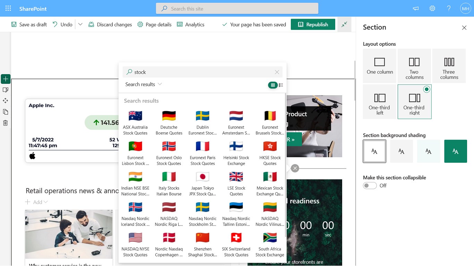The image size is (474, 266).
Task: Choose One-third left layout
Action: [x=380, y=102]
